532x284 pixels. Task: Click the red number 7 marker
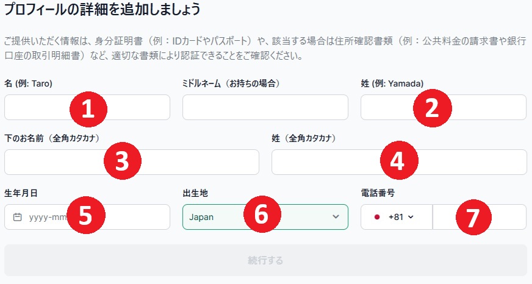tap(473, 217)
